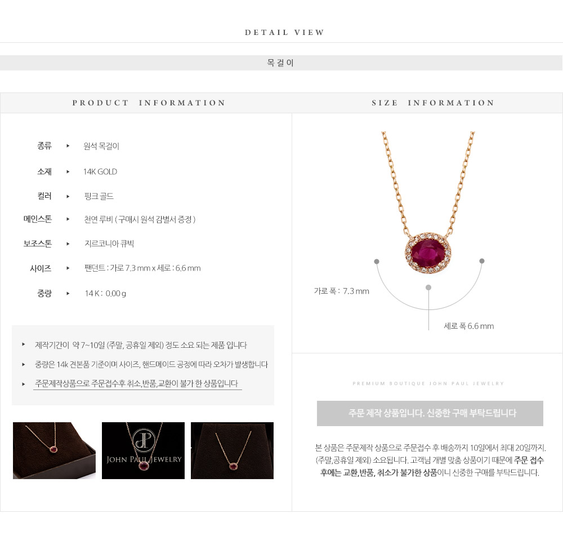Select the necklace on display stand thumbnail

click(x=233, y=450)
